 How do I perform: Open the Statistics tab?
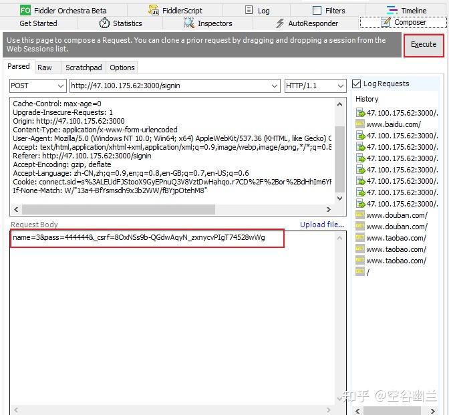pyautogui.click(x=120, y=23)
